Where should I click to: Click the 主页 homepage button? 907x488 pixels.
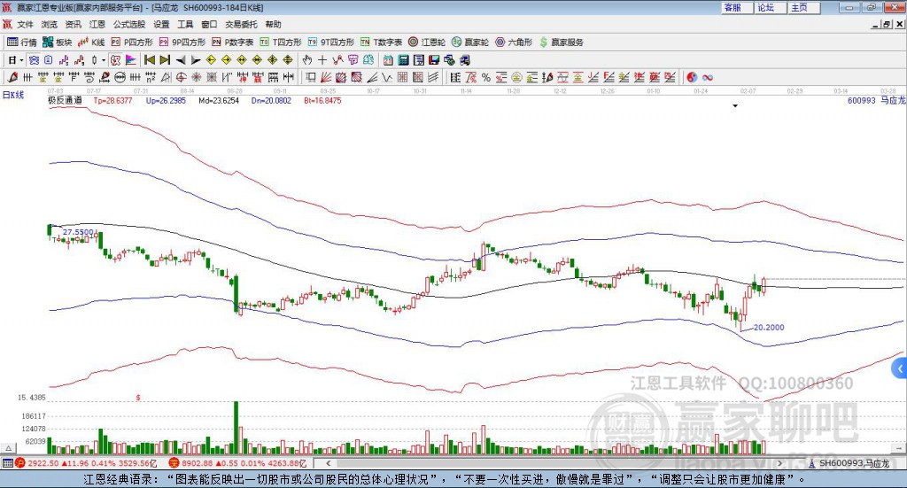click(804, 7)
